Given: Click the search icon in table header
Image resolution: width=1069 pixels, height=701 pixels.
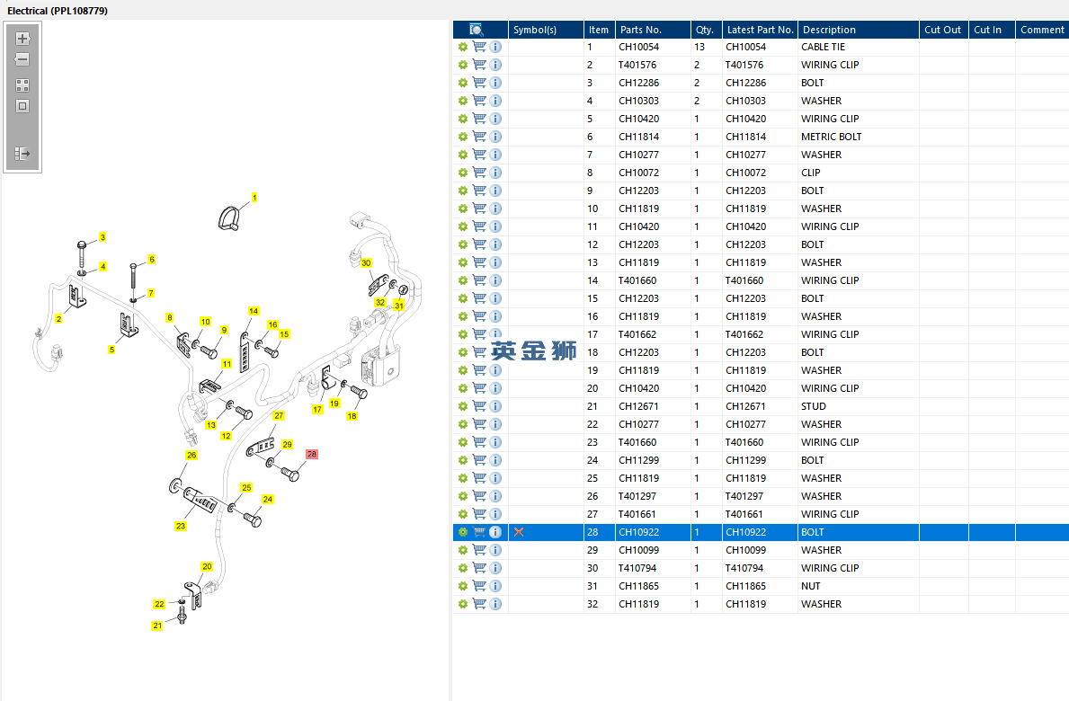Looking at the screenshot, I should tap(477, 30).
